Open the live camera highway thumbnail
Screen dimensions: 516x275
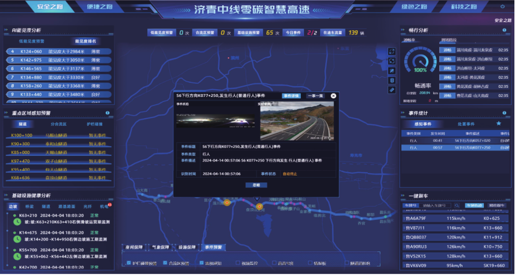tap(297, 121)
